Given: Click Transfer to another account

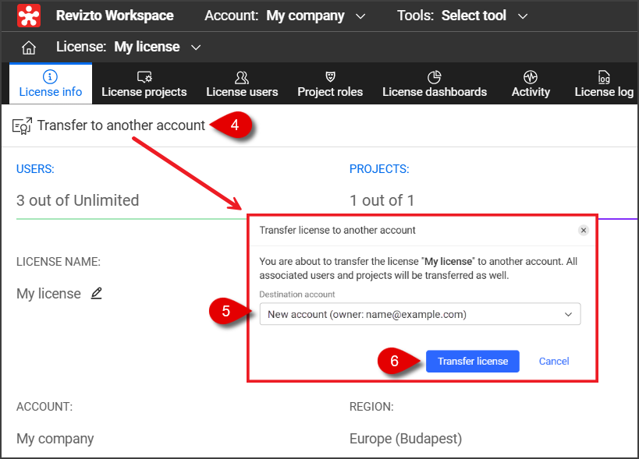Looking at the screenshot, I should [x=121, y=125].
